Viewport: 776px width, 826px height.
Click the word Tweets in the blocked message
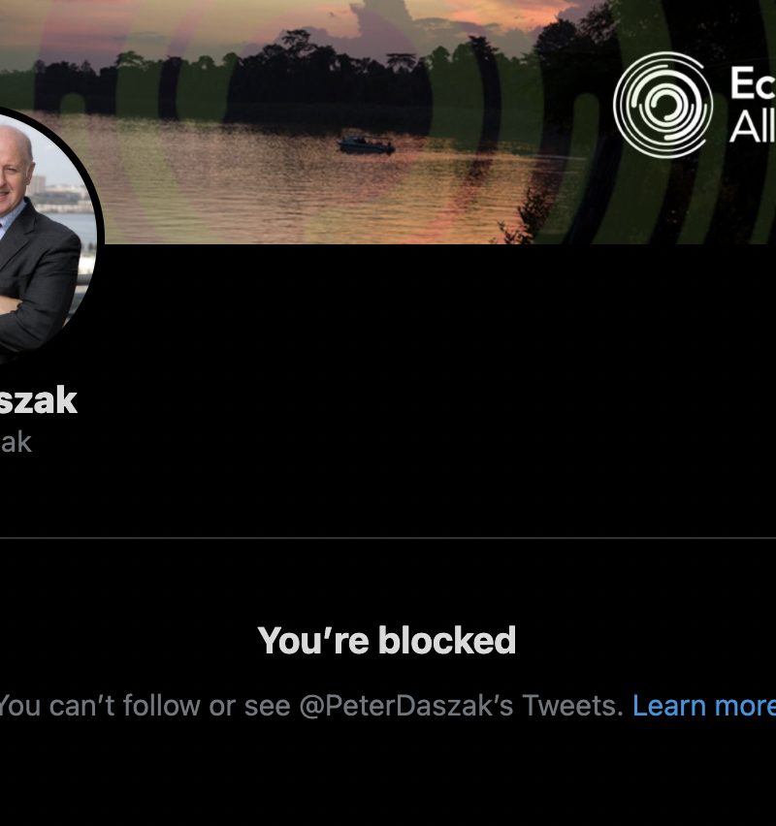[573, 706]
